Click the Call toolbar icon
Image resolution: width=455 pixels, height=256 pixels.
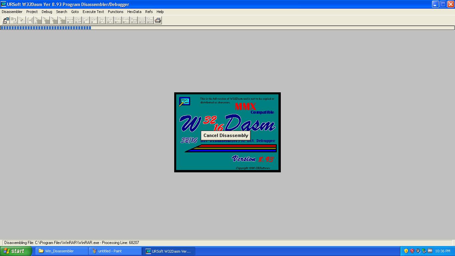86,20
